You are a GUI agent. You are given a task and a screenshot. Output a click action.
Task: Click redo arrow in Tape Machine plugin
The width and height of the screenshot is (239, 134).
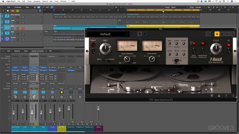145,34
